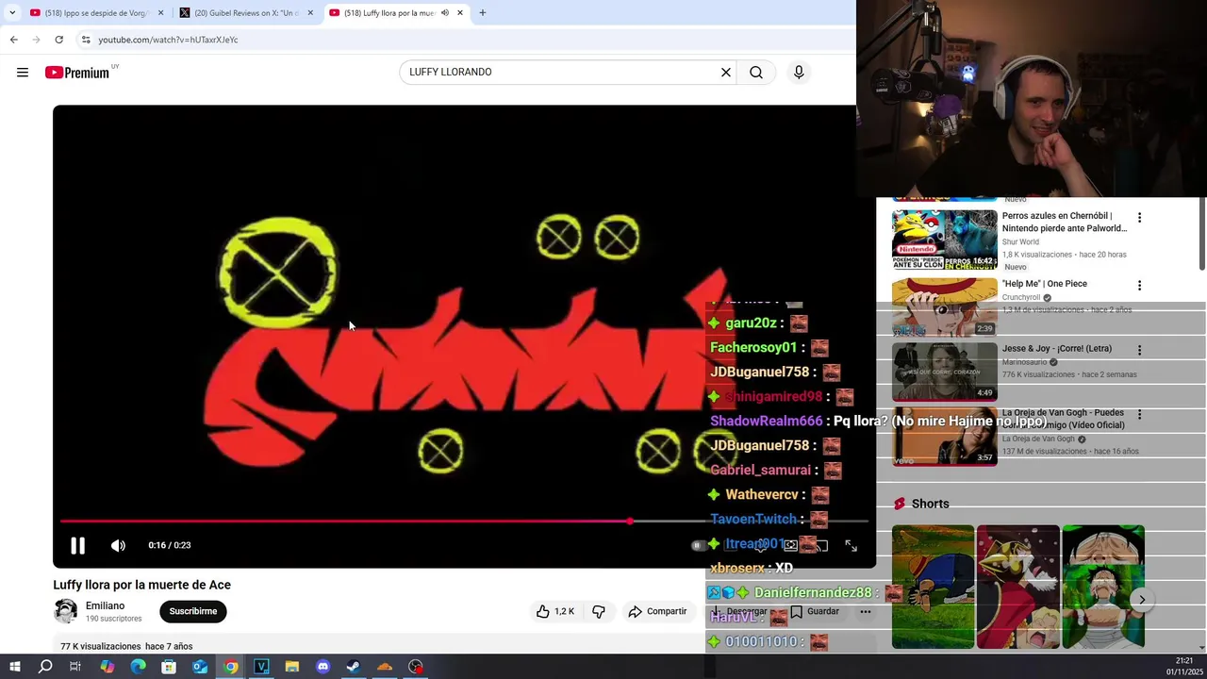Viewport: 1207px width, 679px height.
Task: Enter fullscreen video mode
Action: [x=851, y=545]
